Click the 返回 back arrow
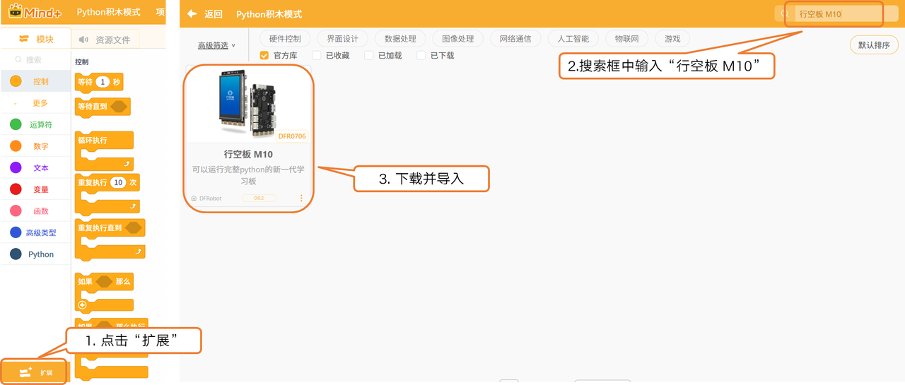This screenshot has width=905, height=385. [x=192, y=13]
